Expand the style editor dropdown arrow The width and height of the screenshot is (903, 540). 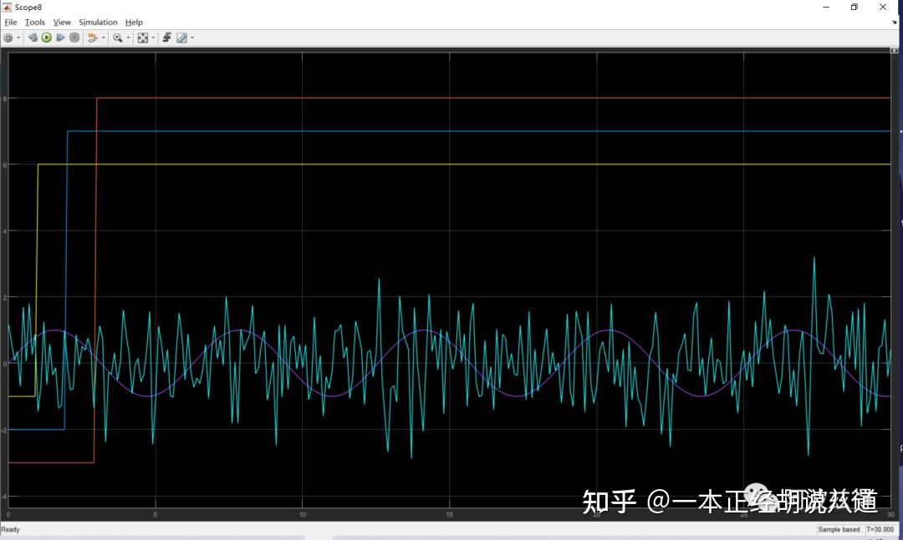coord(191,38)
